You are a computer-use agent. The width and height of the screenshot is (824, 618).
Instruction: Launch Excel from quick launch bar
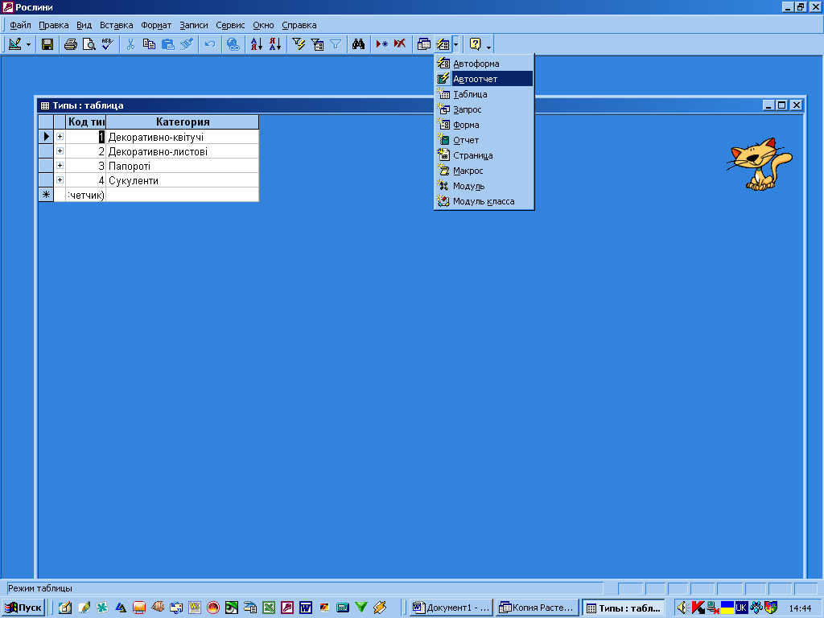click(x=269, y=608)
